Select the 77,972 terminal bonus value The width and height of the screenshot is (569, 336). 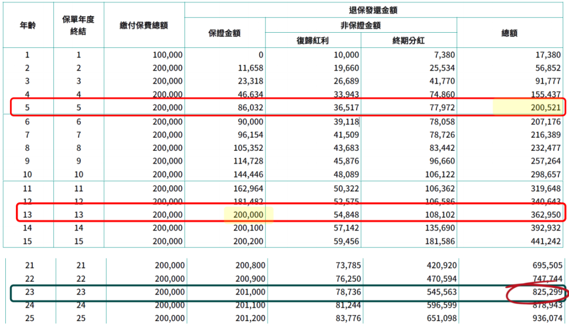pyautogui.click(x=442, y=108)
